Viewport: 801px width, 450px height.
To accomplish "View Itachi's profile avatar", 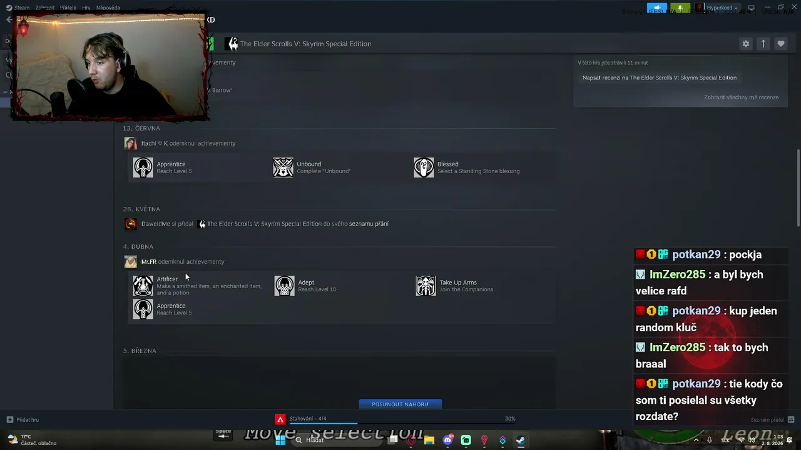I will click(x=130, y=144).
